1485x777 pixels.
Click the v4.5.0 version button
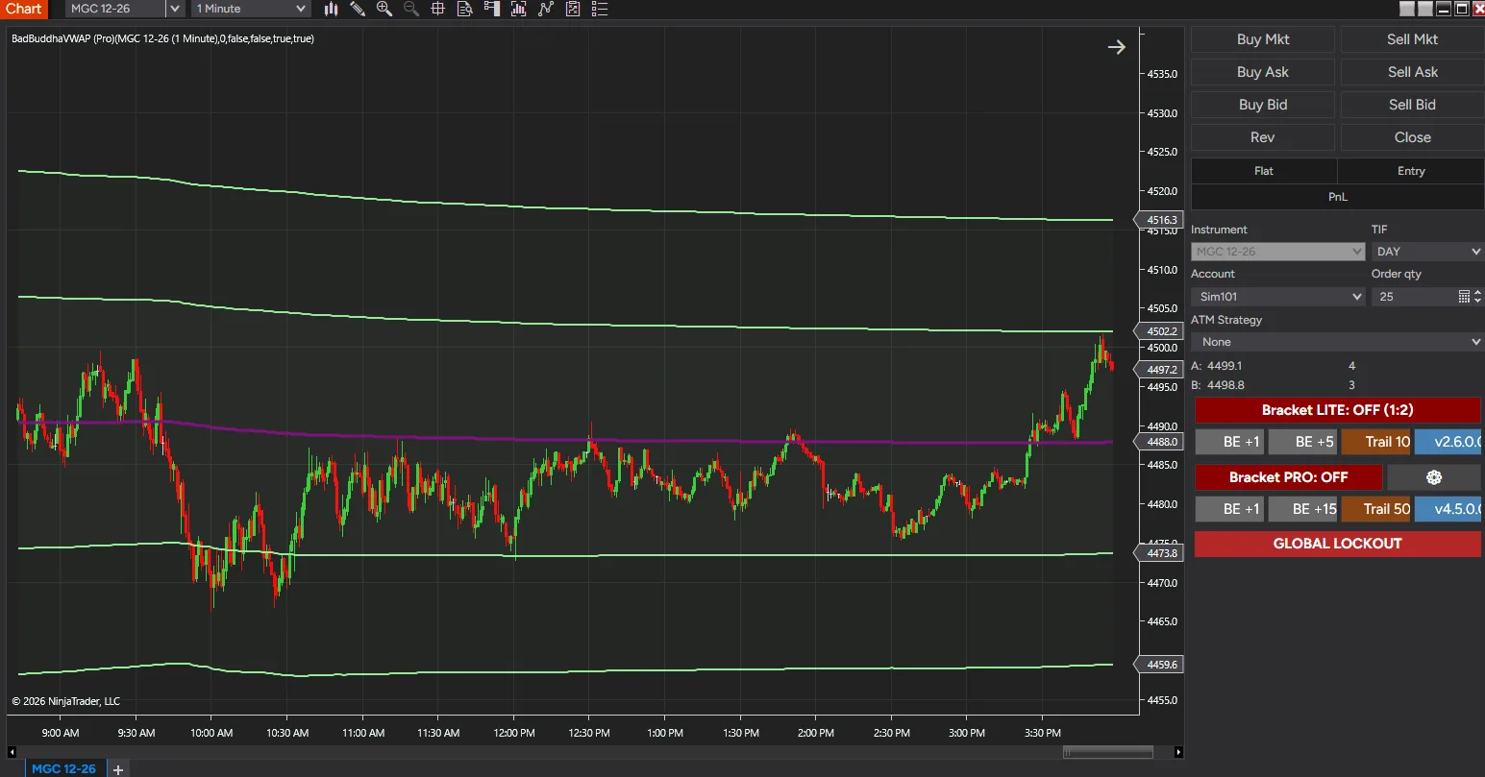click(1448, 509)
